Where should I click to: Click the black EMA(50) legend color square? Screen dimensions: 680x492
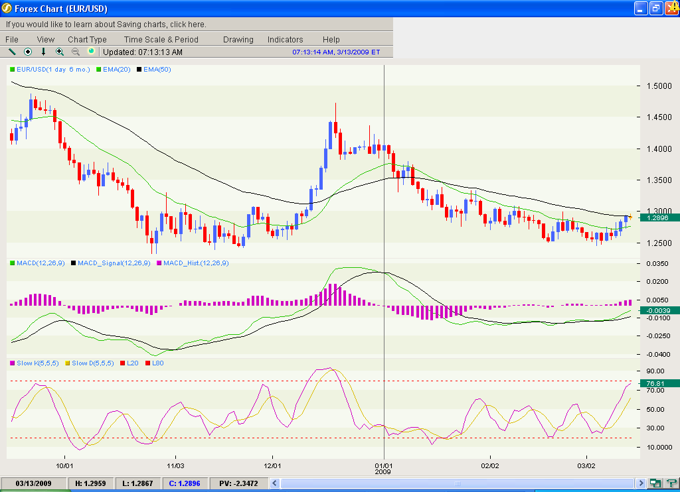point(139,70)
